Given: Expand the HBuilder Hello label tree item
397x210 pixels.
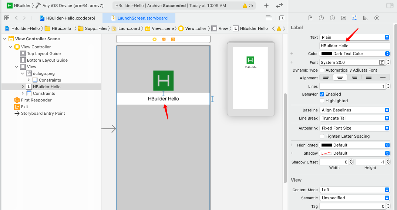Looking at the screenshot, I should point(23,87).
